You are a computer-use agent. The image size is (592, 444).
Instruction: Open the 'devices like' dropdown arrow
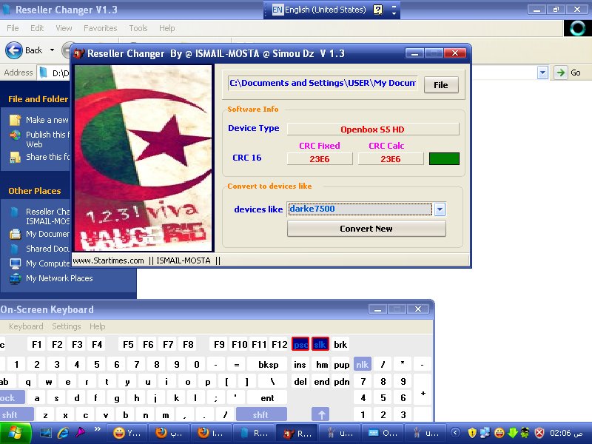coord(440,209)
